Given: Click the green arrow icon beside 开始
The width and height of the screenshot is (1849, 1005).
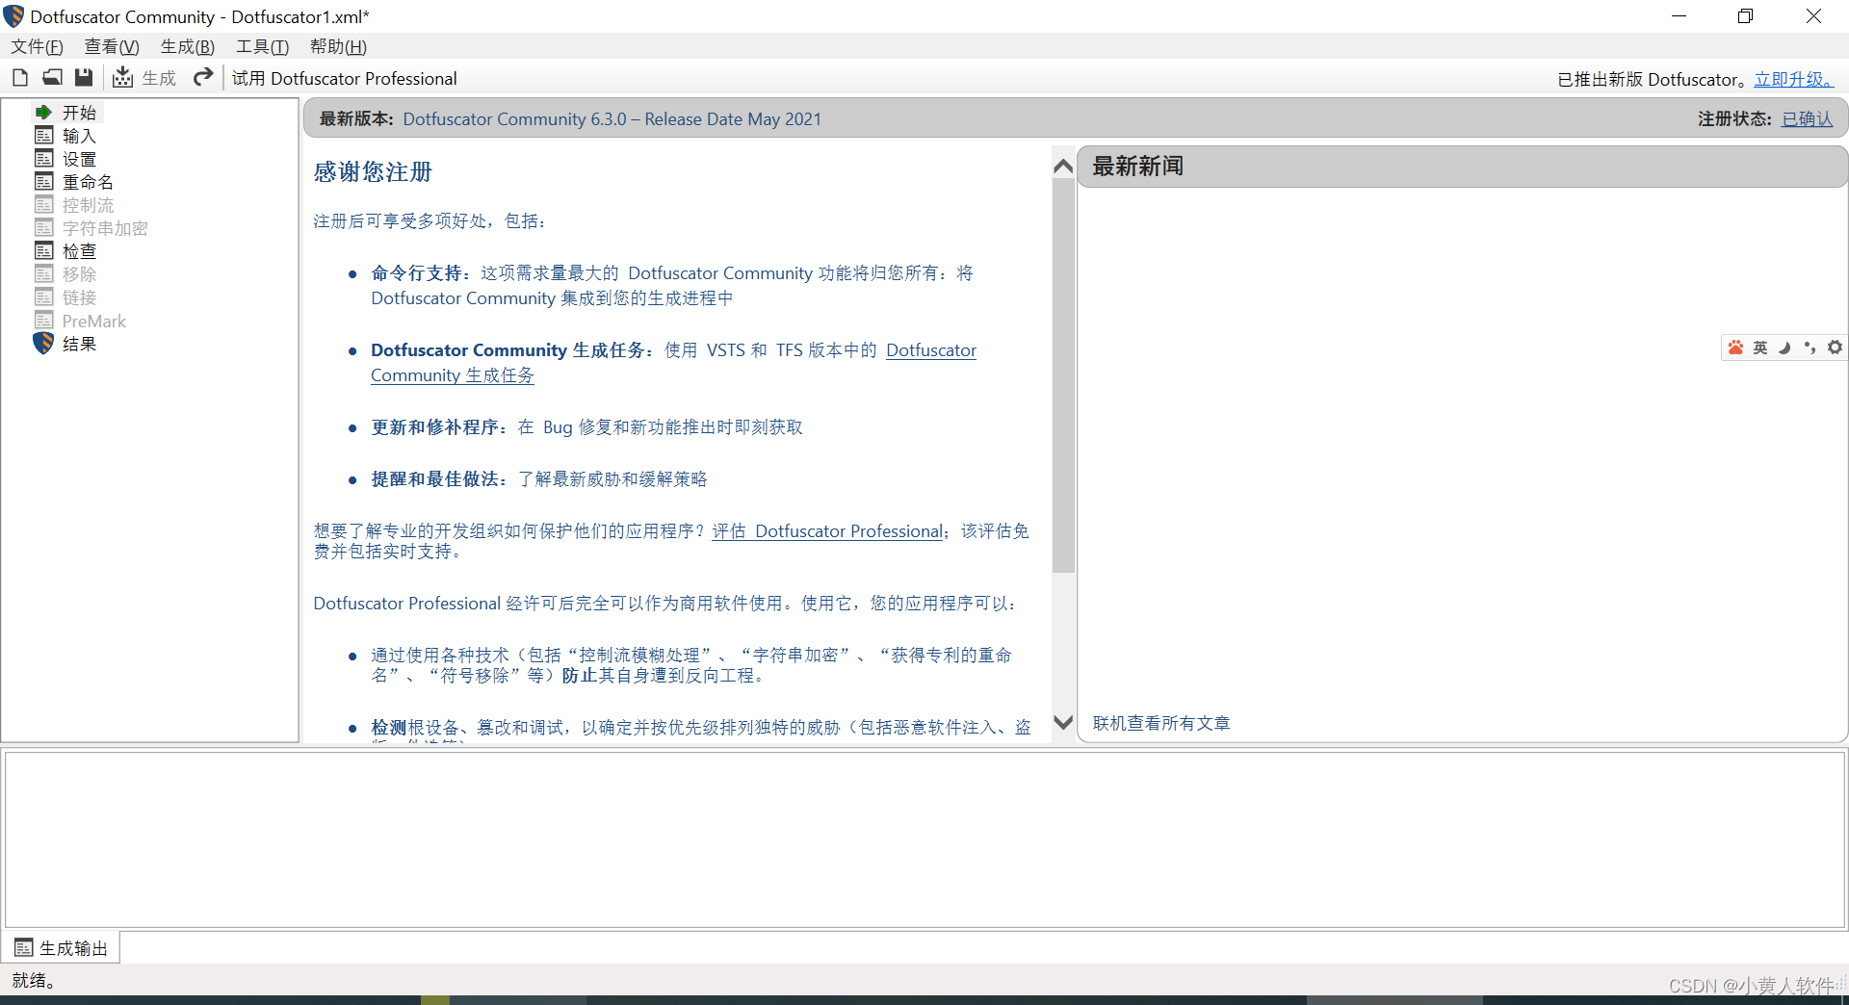Looking at the screenshot, I should (x=43, y=113).
